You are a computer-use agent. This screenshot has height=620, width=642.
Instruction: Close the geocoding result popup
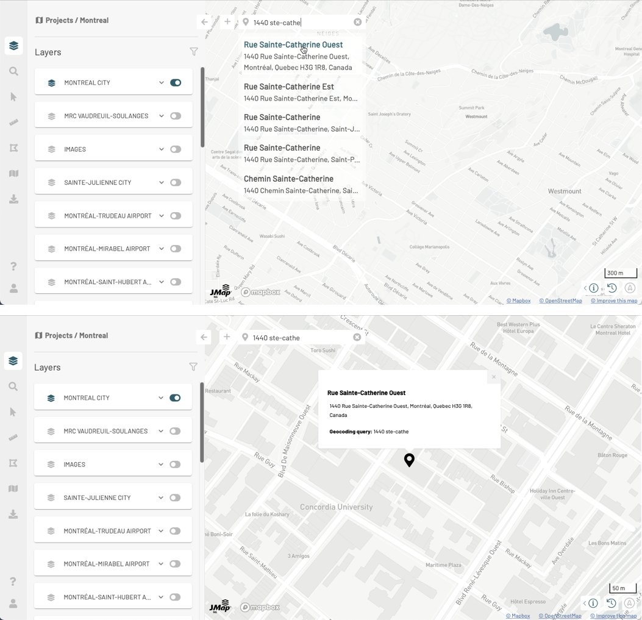[x=494, y=377]
